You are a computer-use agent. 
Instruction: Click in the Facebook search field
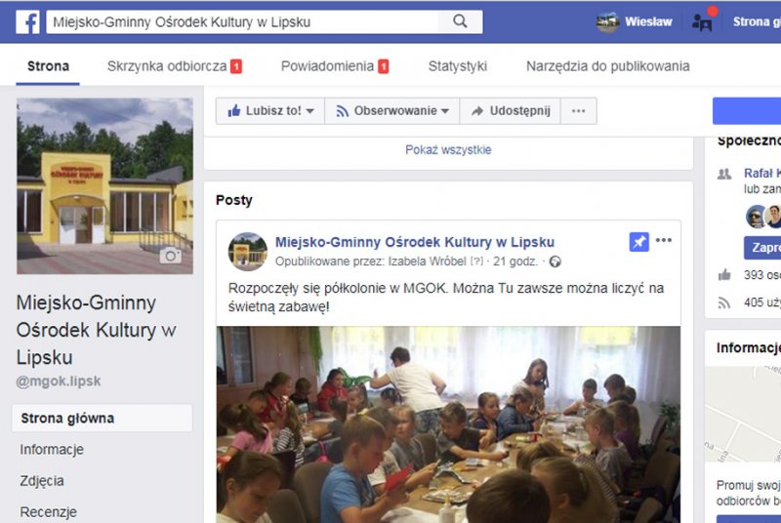coord(244,21)
